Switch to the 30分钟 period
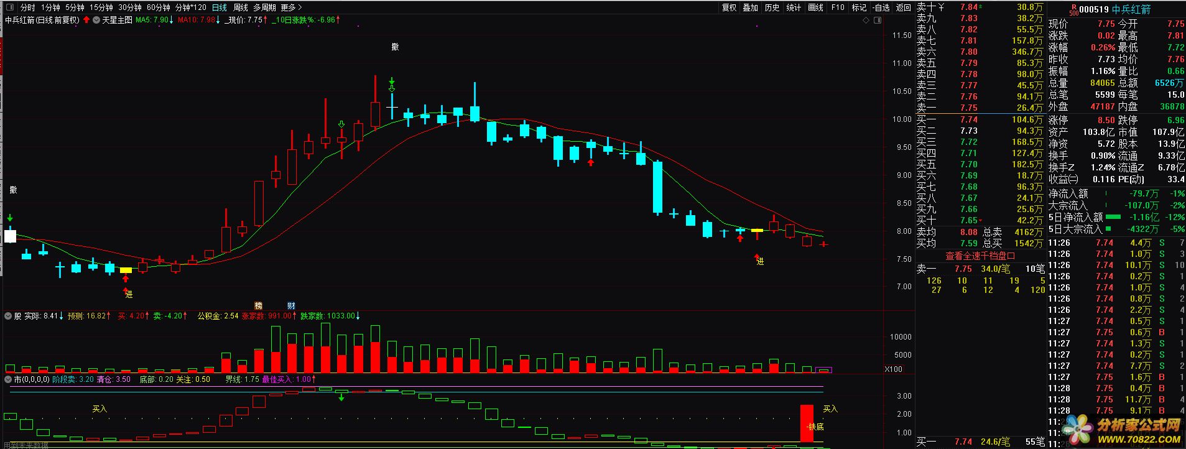The width and height of the screenshot is (1186, 449). (130, 7)
